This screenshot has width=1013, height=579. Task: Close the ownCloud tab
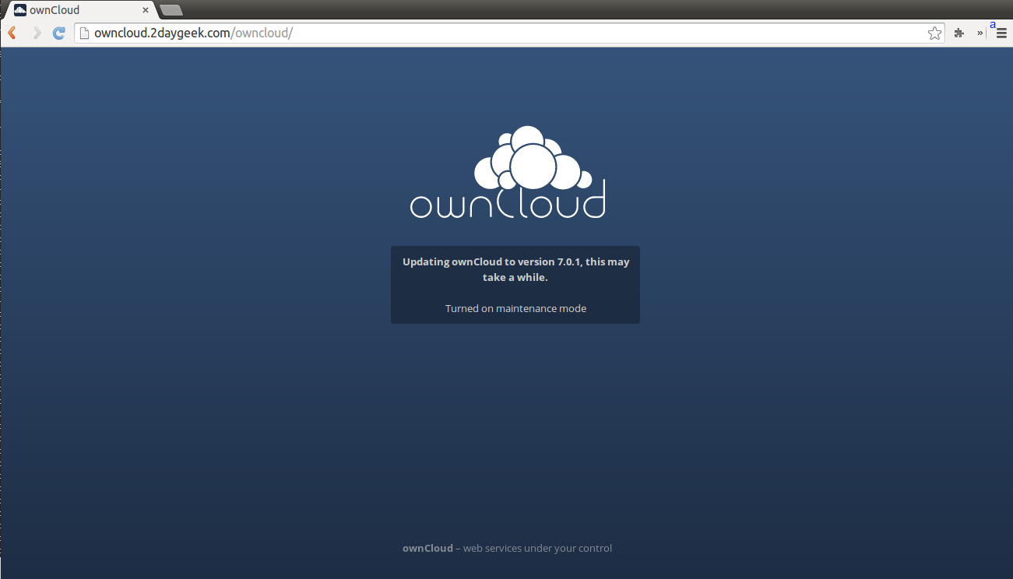pyautogui.click(x=146, y=10)
